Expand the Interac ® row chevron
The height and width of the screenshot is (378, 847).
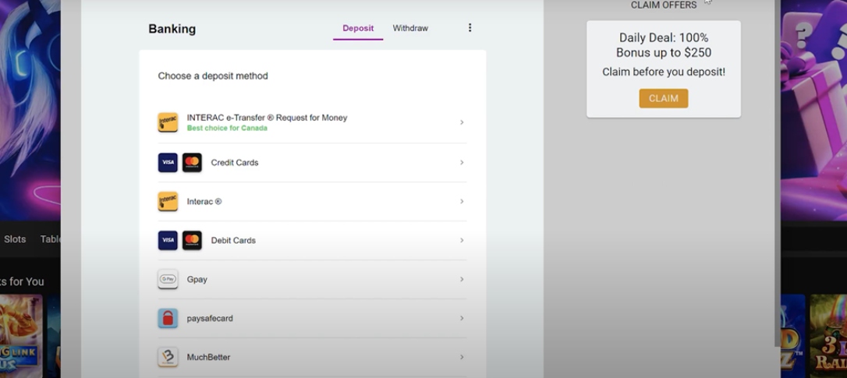(x=462, y=201)
